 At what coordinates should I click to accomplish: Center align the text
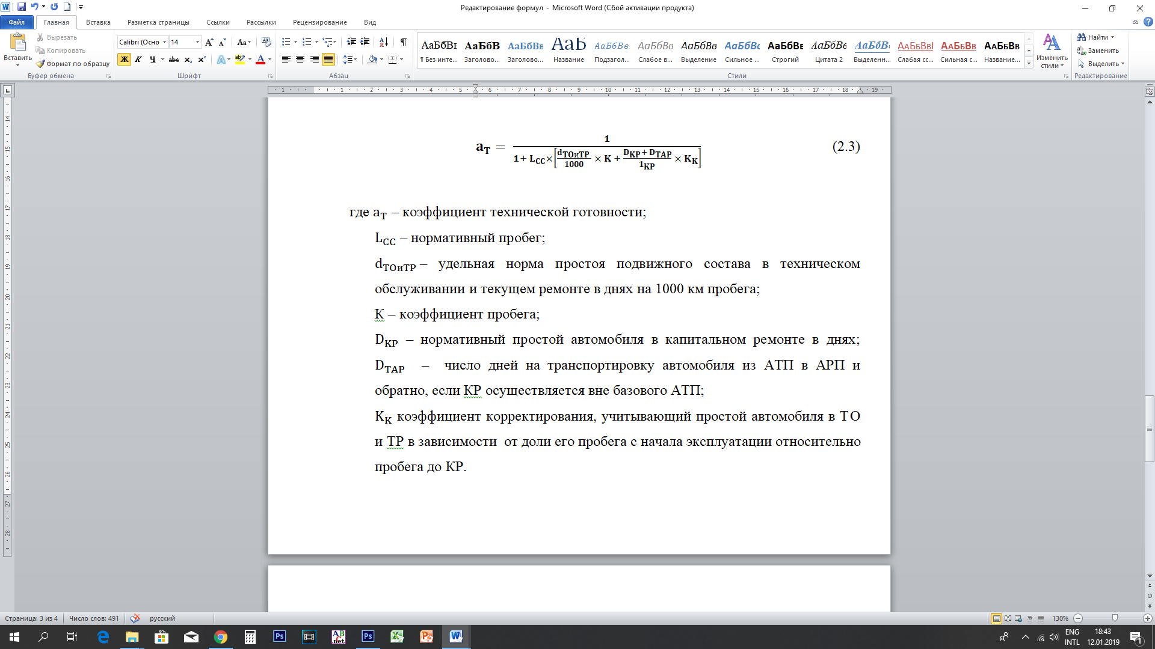tap(300, 59)
